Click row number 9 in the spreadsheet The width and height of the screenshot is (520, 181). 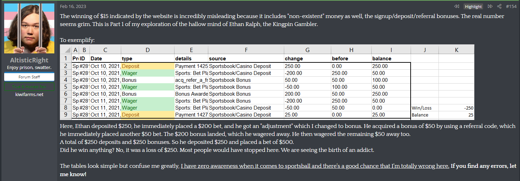(x=66, y=115)
